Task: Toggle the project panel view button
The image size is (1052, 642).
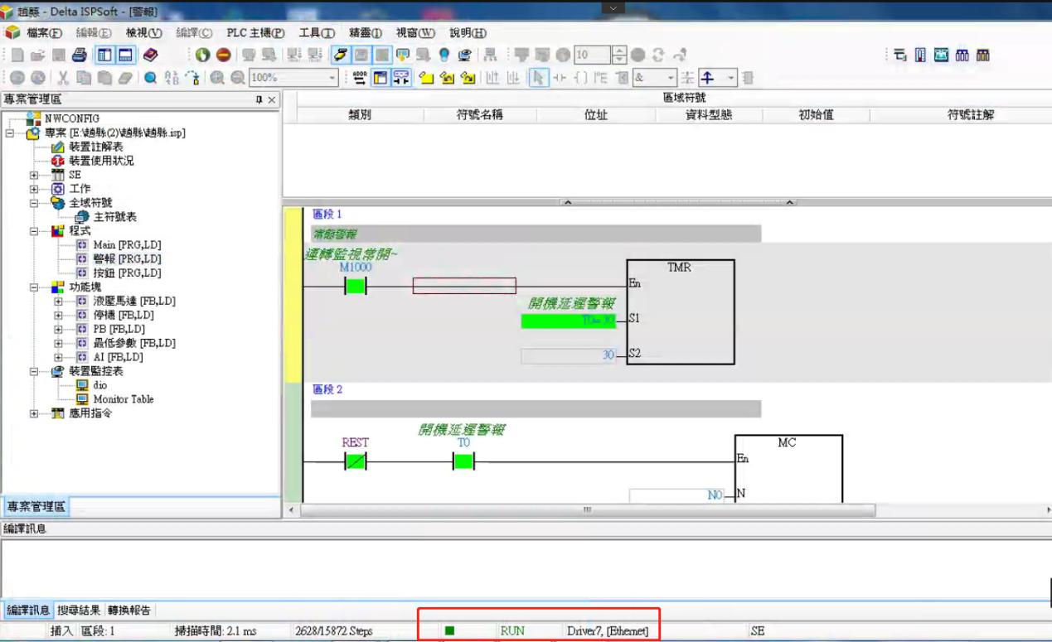Action: coord(104,56)
